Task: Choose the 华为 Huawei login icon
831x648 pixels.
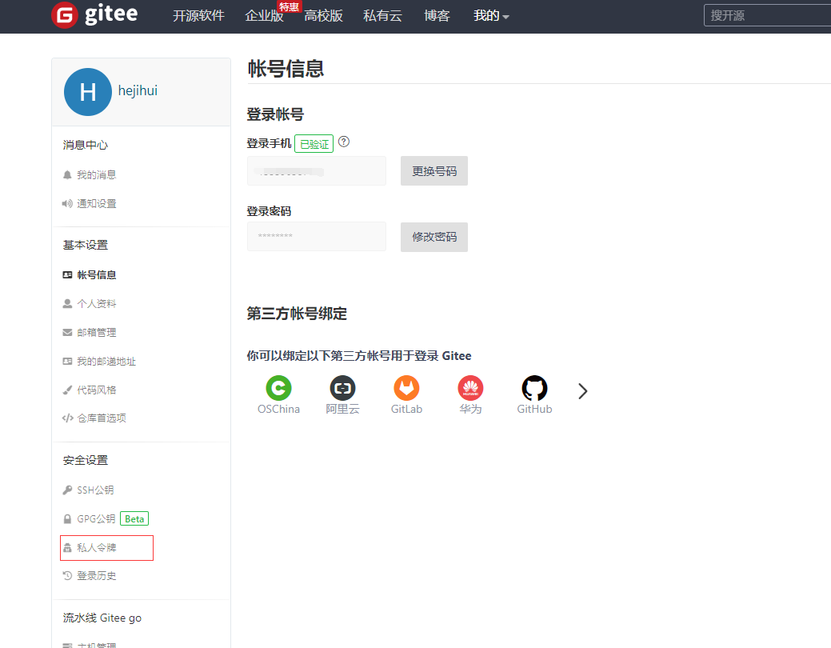Action: (x=470, y=389)
